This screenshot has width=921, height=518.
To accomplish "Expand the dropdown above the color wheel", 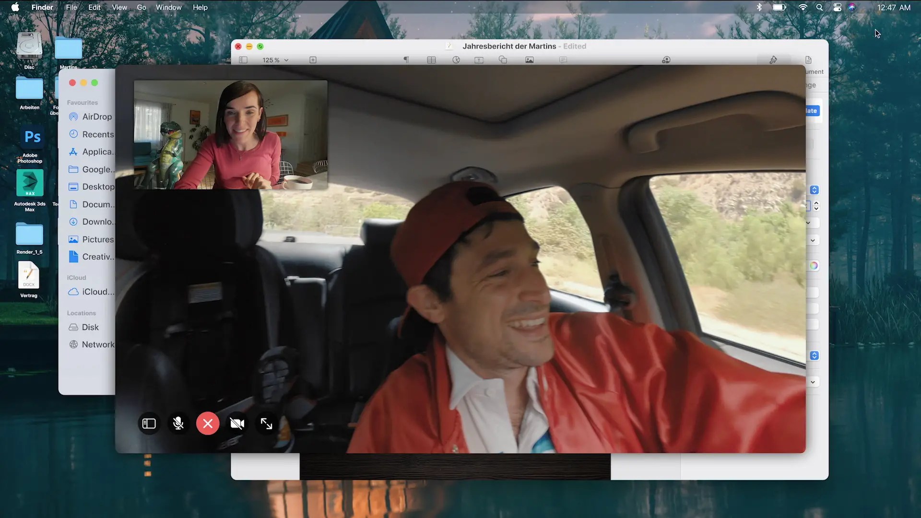I will [813, 240].
